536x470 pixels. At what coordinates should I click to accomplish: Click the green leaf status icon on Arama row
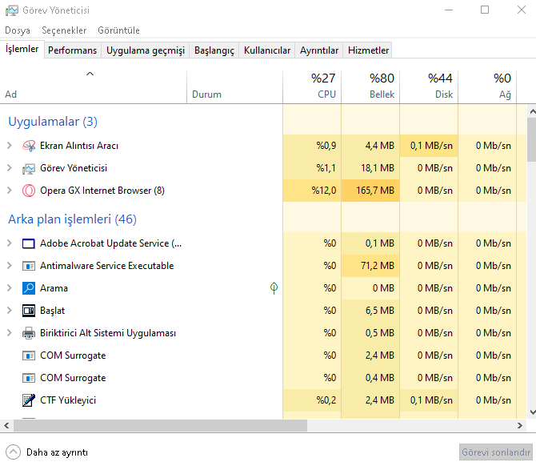pyautogui.click(x=274, y=288)
